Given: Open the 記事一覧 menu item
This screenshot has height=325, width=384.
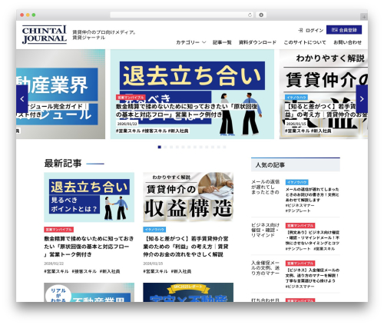Looking at the screenshot, I should click(x=222, y=42).
